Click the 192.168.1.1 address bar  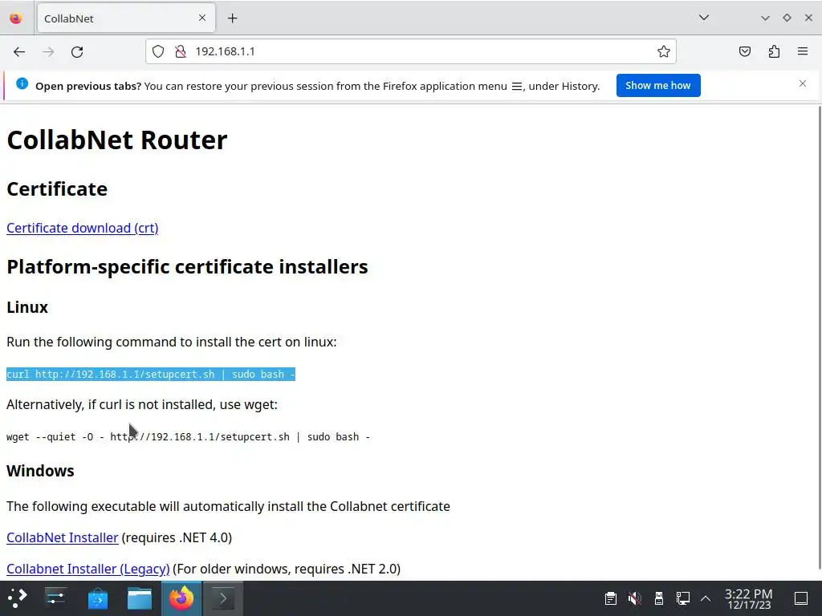(411, 51)
